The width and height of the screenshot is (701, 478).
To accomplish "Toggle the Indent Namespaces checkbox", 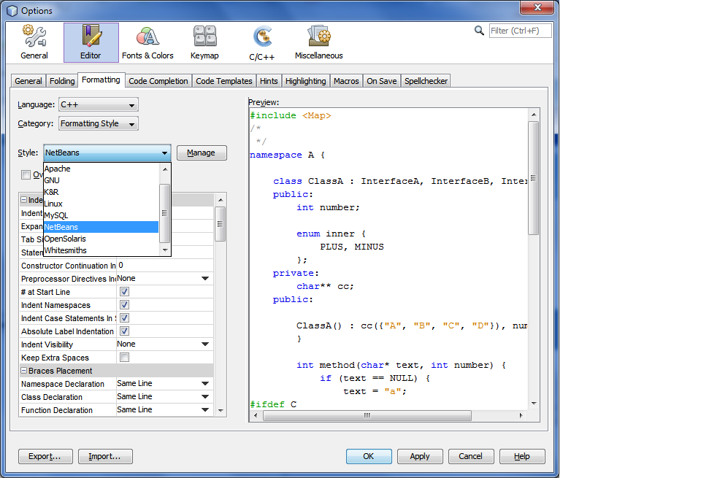I will (x=124, y=305).
